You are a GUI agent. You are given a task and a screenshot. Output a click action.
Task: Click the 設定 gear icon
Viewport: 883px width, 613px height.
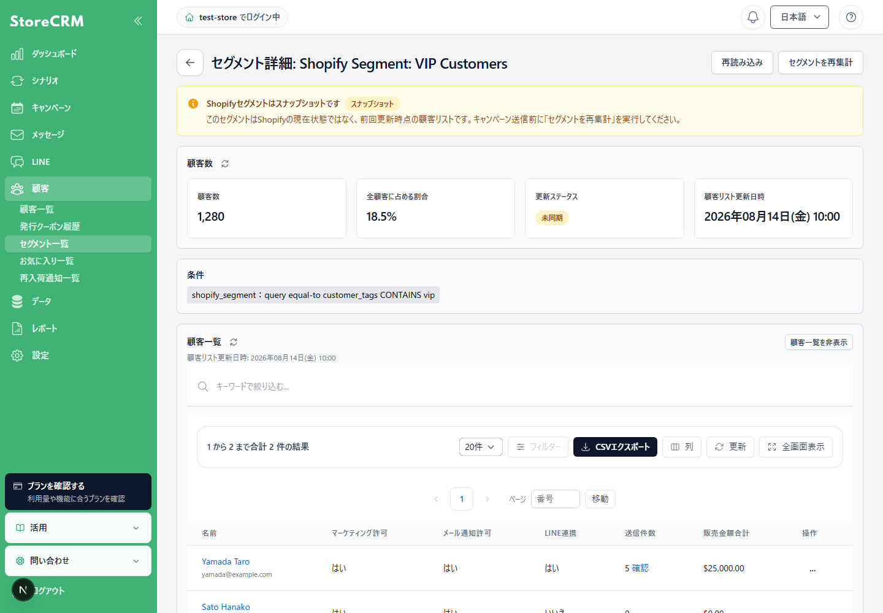click(17, 356)
